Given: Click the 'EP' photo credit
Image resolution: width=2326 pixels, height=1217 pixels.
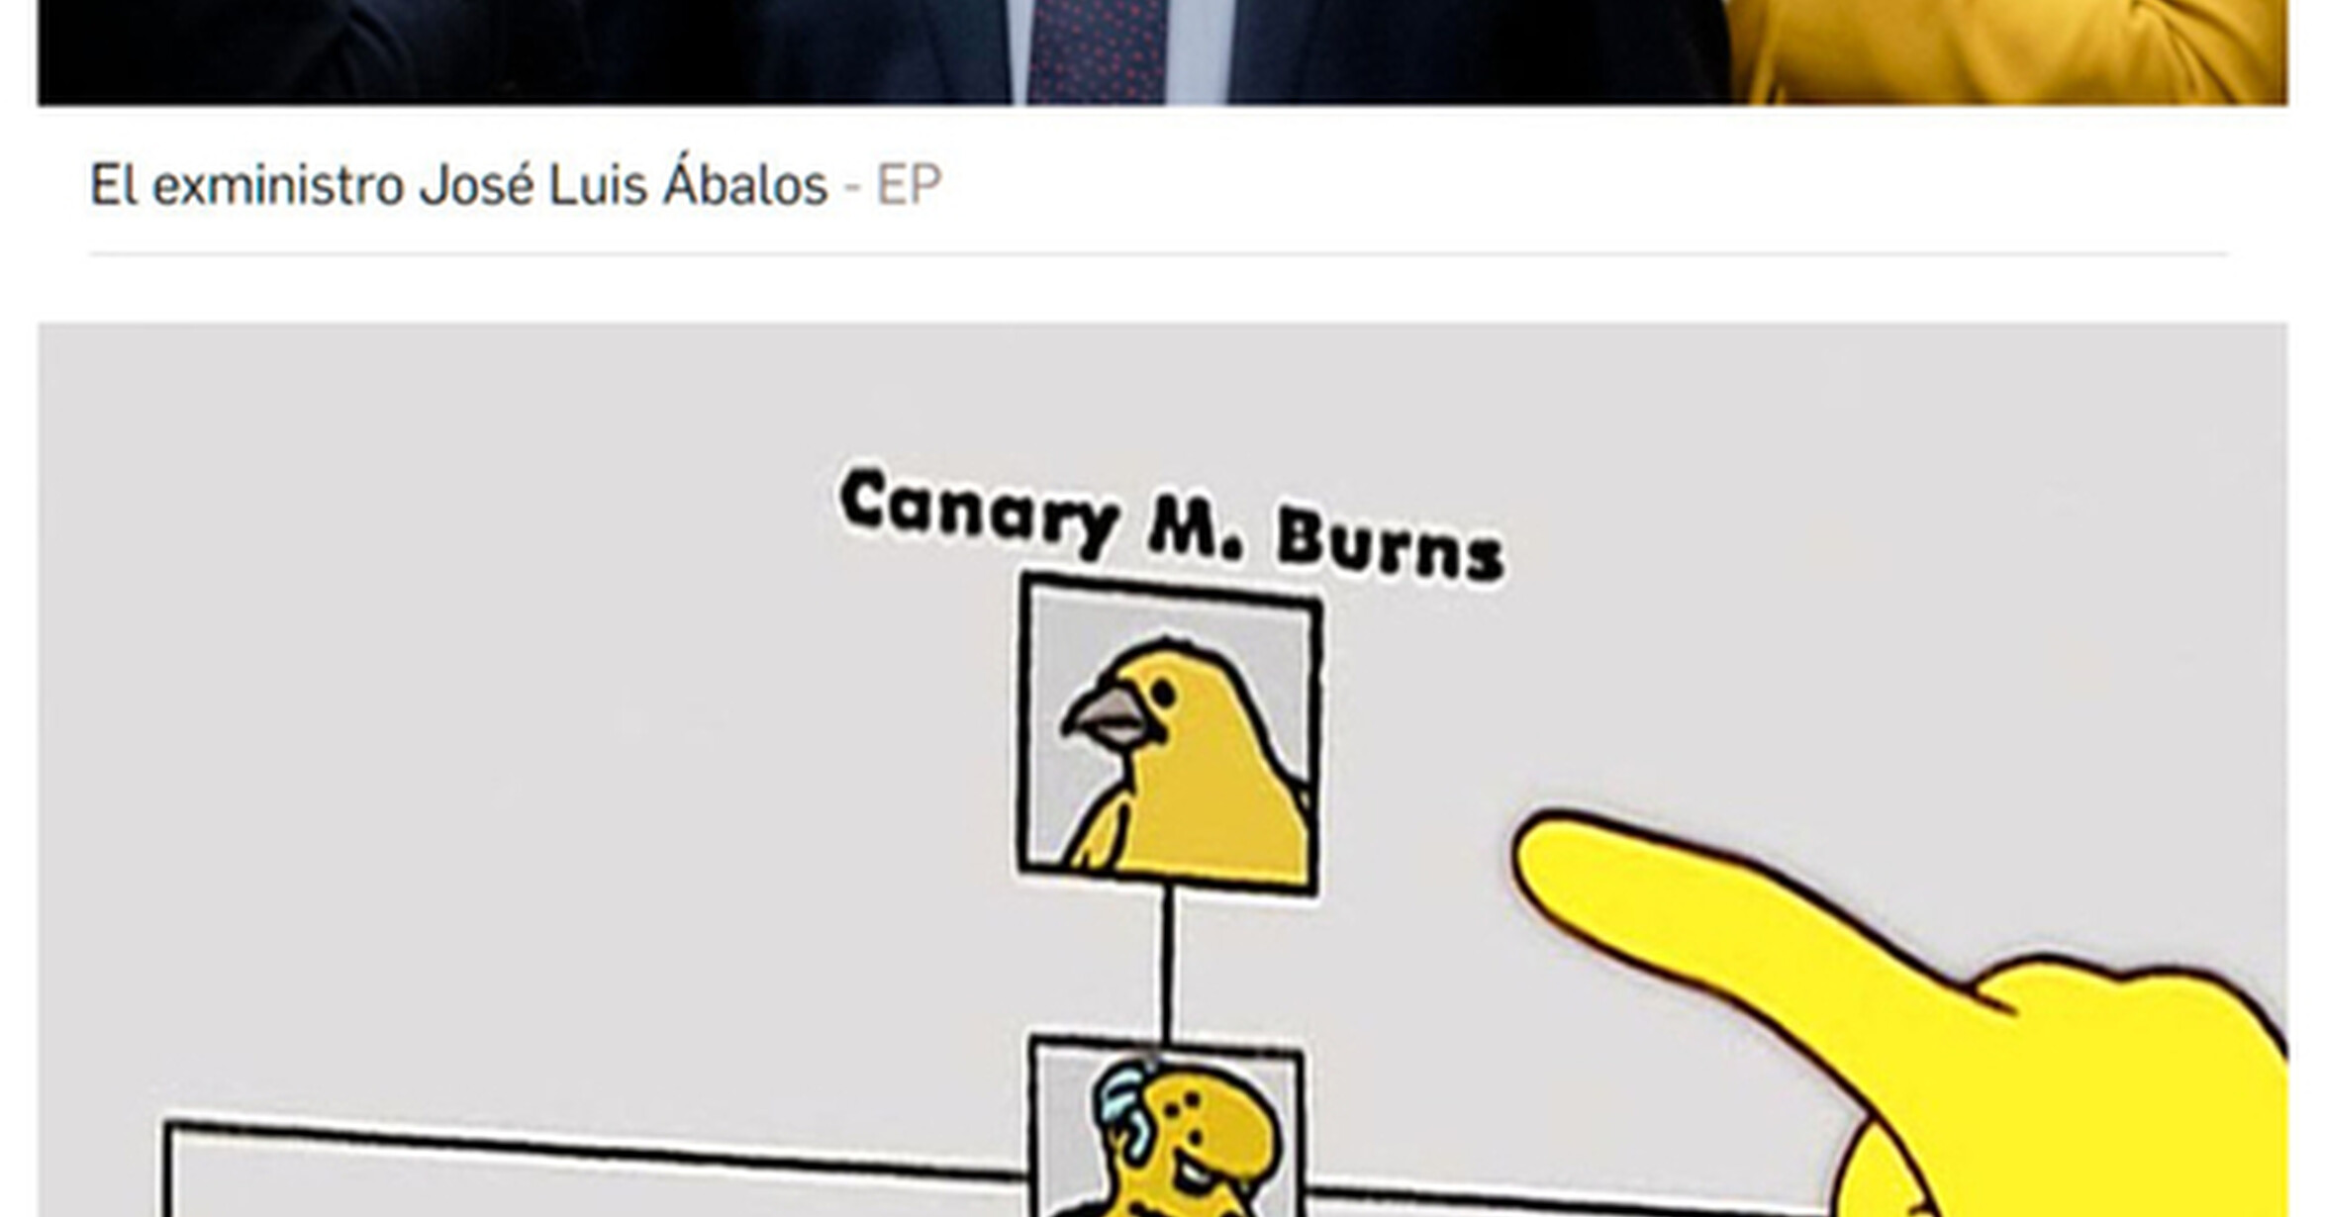Looking at the screenshot, I should click(909, 185).
